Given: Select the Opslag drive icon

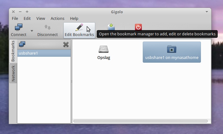Looking at the screenshot, I should 104,52.
